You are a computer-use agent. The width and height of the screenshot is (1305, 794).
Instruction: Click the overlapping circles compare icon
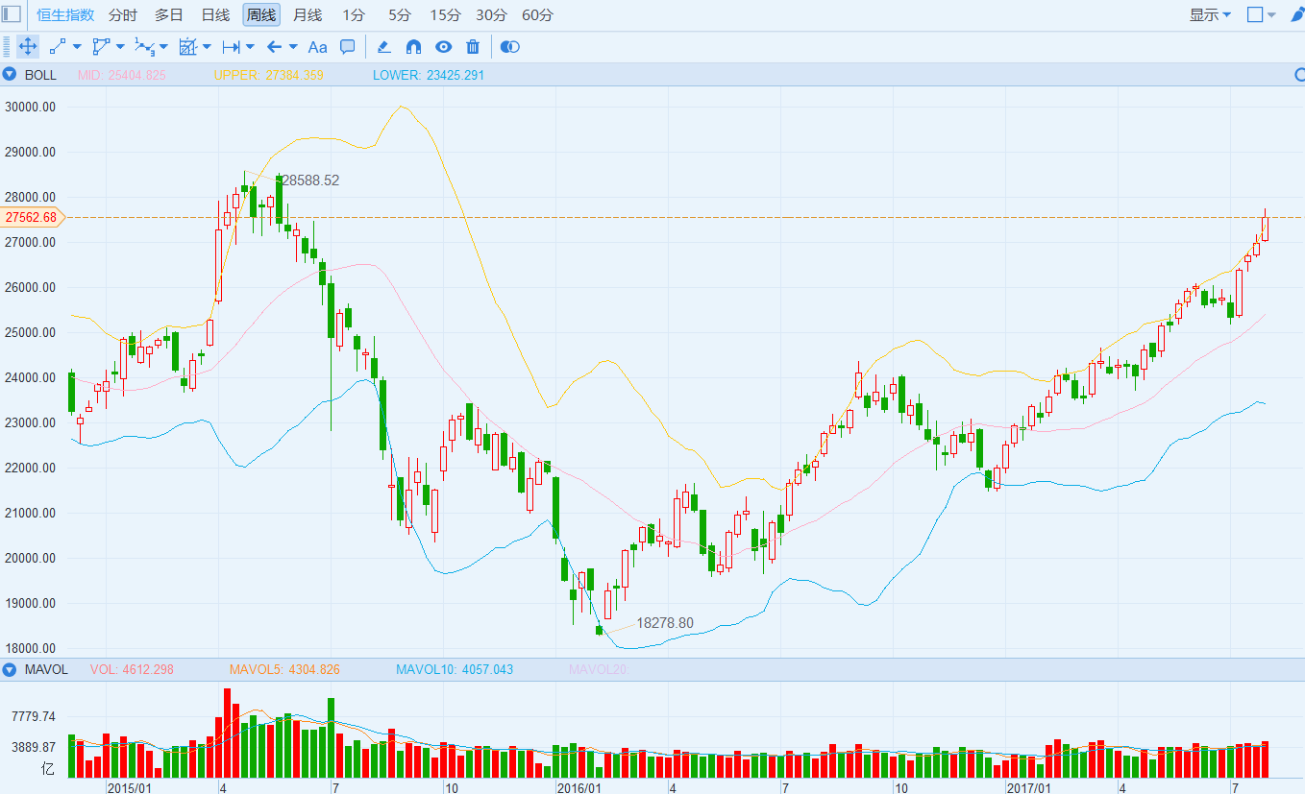tap(510, 46)
